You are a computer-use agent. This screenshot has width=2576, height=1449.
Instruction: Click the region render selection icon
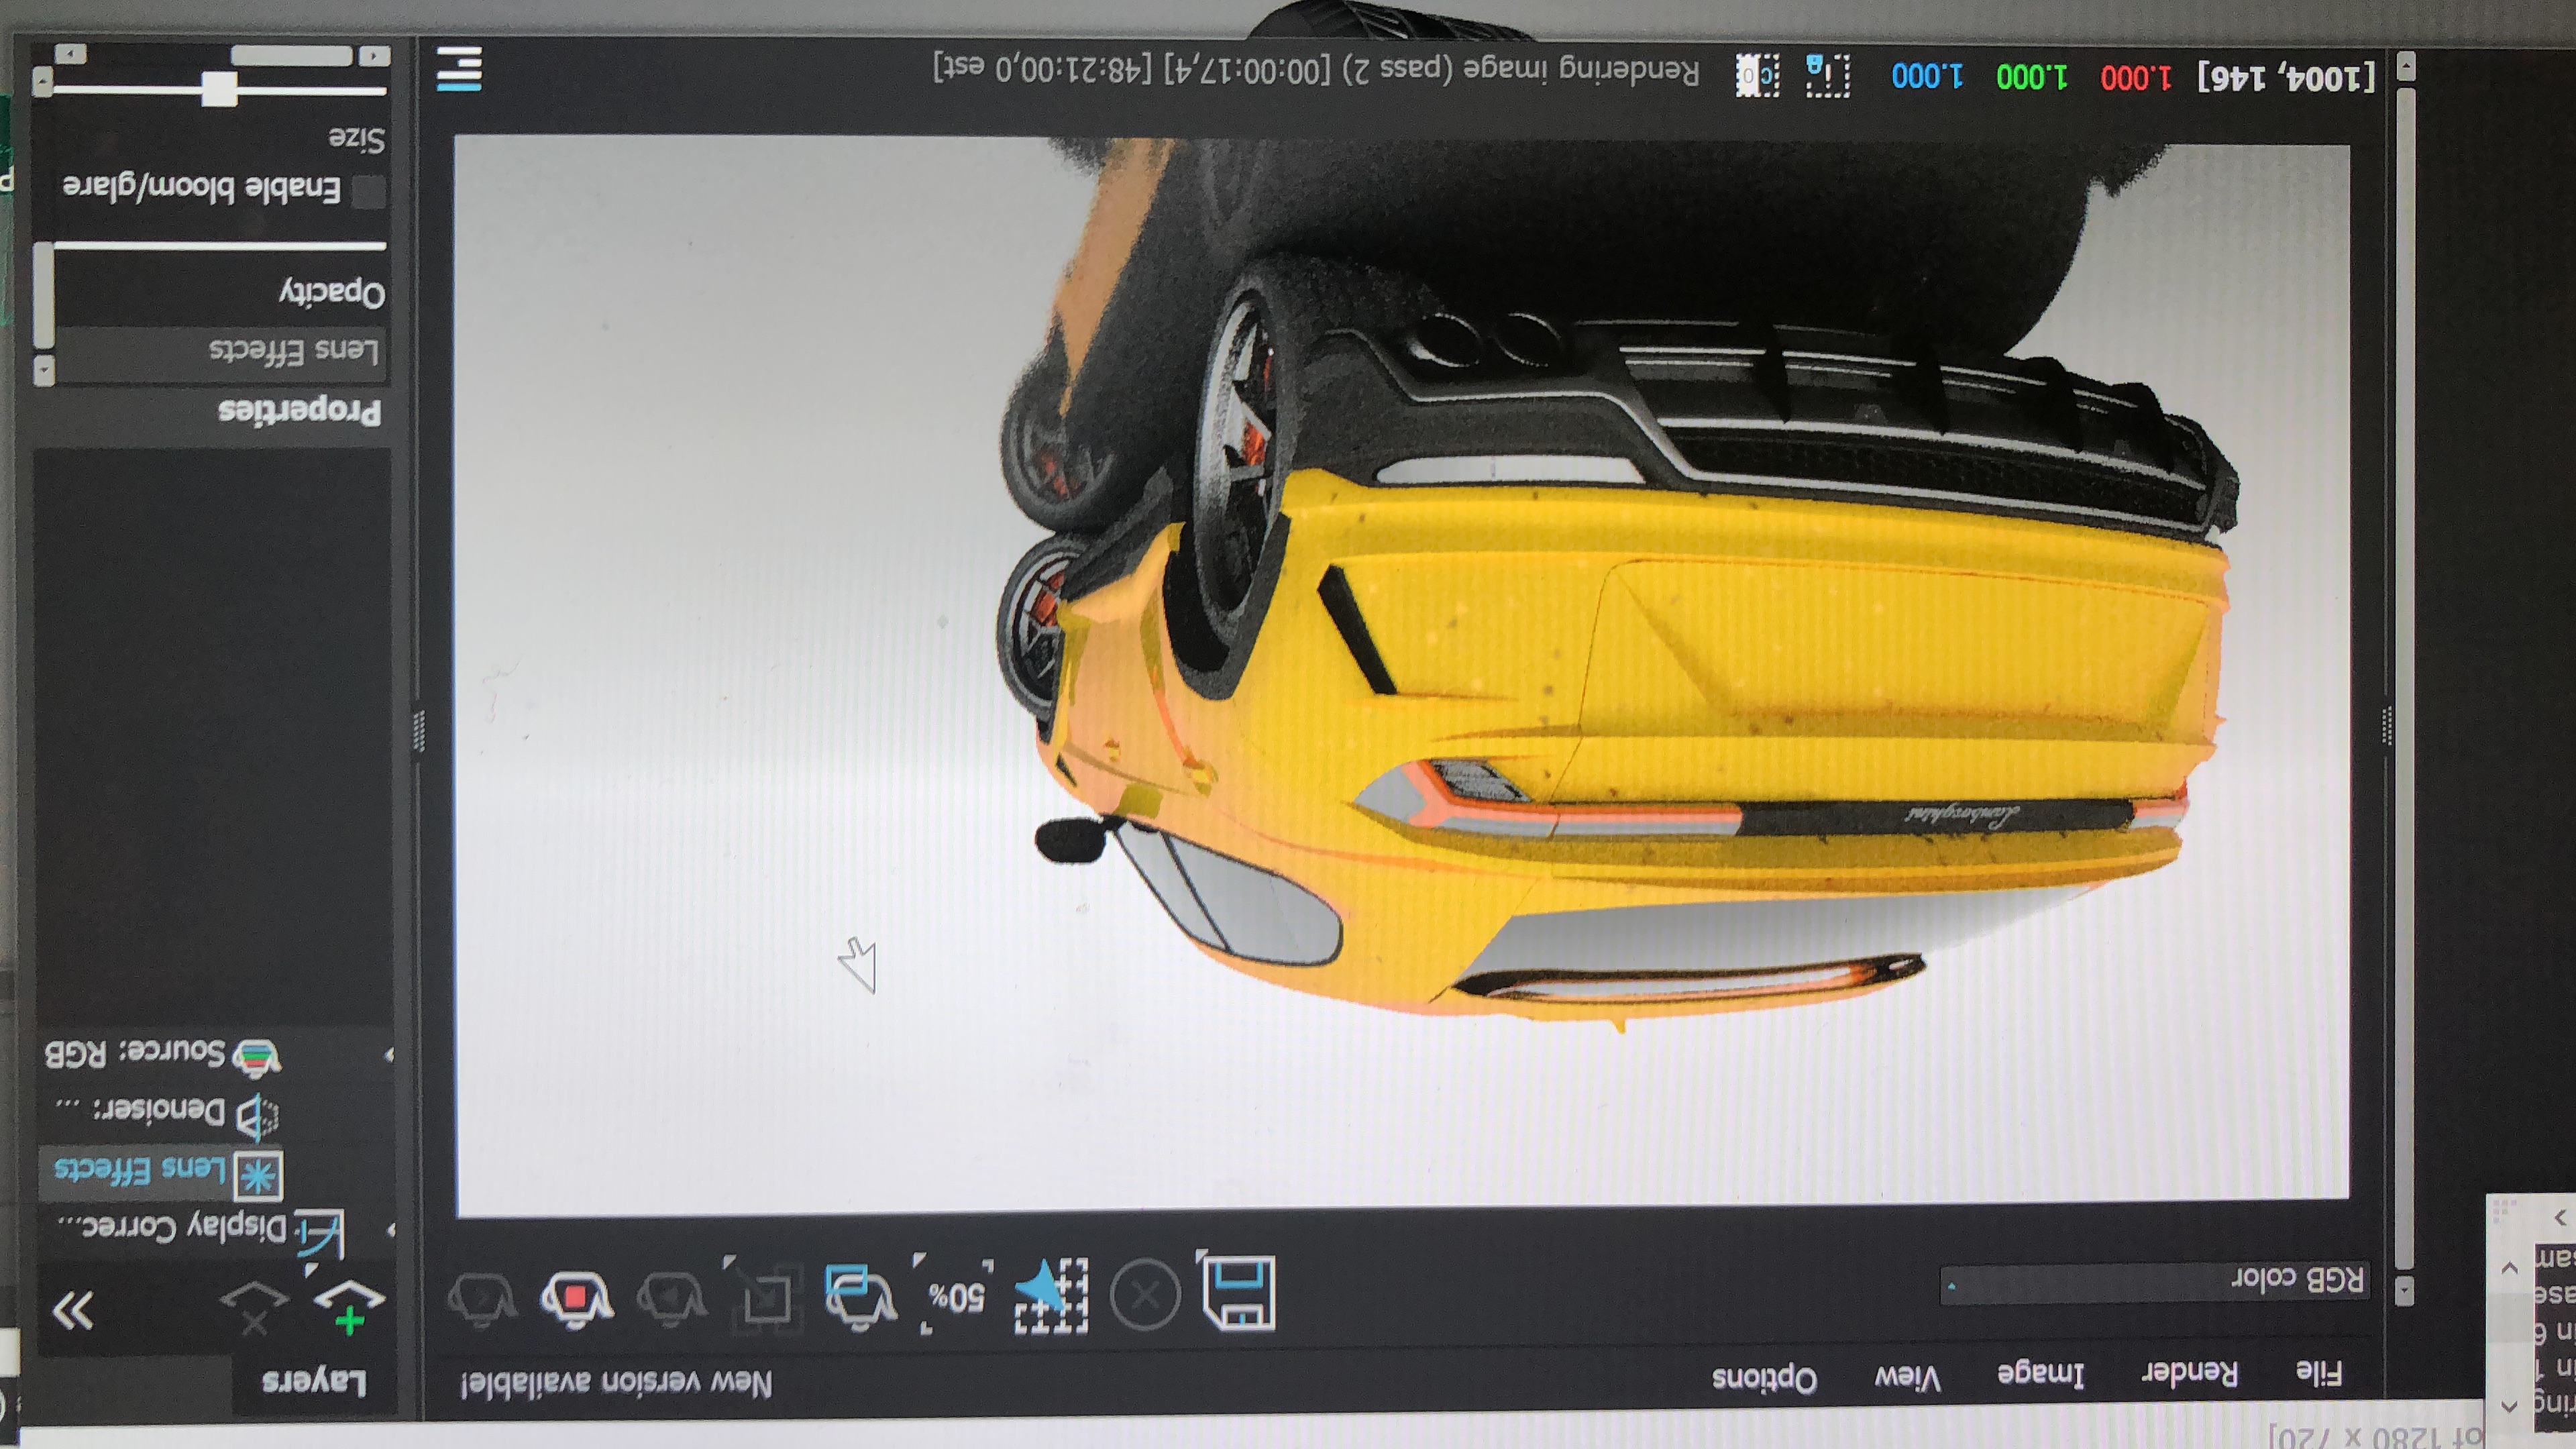1052,1296
